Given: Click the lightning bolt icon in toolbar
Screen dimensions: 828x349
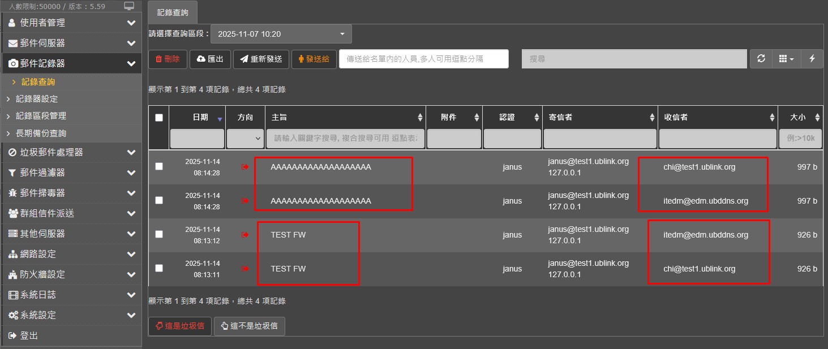Looking at the screenshot, I should click(812, 59).
